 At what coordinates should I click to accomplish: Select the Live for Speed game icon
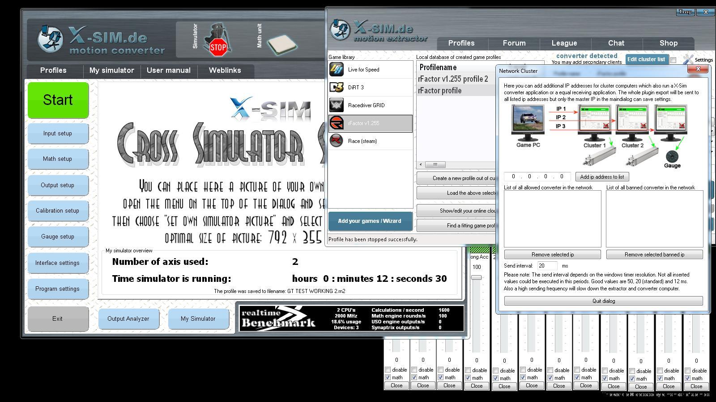(x=337, y=70)
